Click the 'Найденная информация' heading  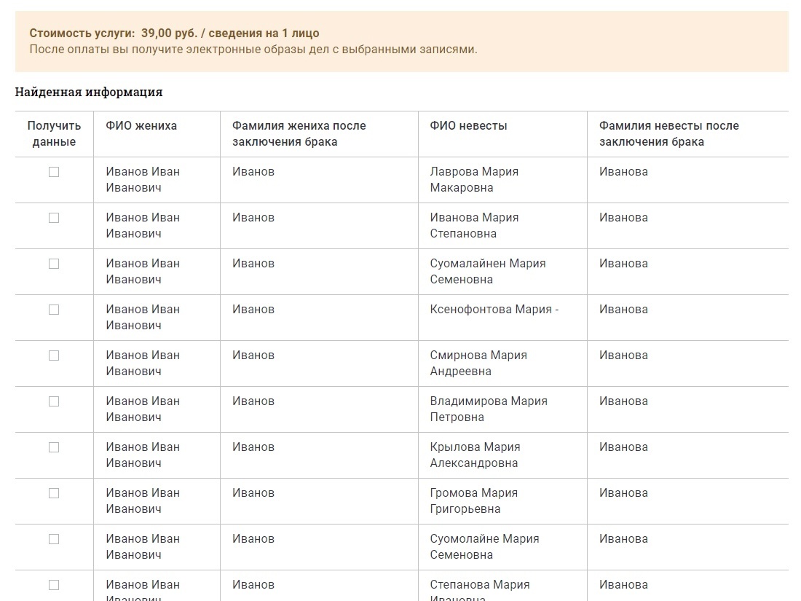(x=89, y=93)
